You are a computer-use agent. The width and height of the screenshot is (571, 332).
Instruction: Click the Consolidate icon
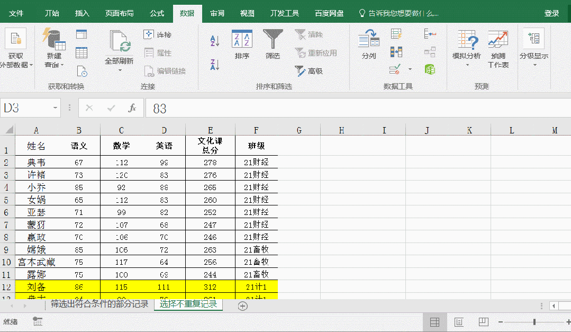(x=430, y=34)
